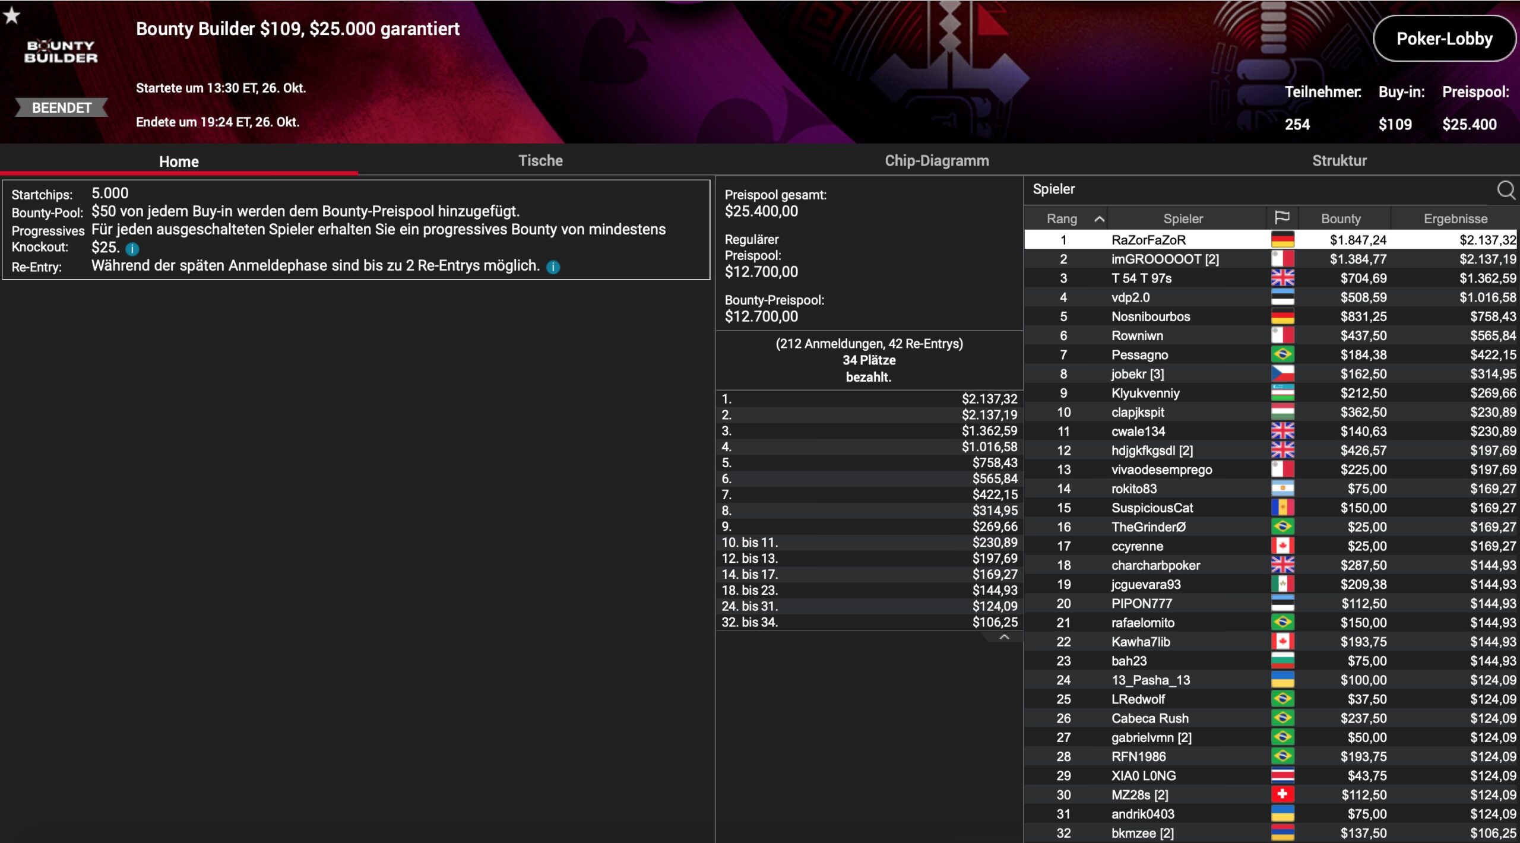Collapse the payout list chevron
Screen dimensions: 1520x843
(1004, 637)
